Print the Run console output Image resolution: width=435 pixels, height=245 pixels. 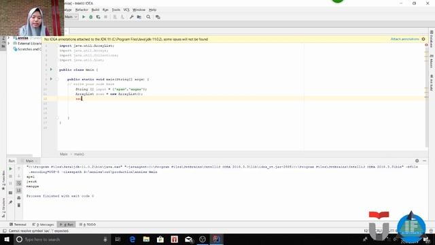19,198
